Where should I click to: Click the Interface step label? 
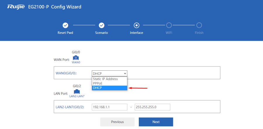coord(136,33)
